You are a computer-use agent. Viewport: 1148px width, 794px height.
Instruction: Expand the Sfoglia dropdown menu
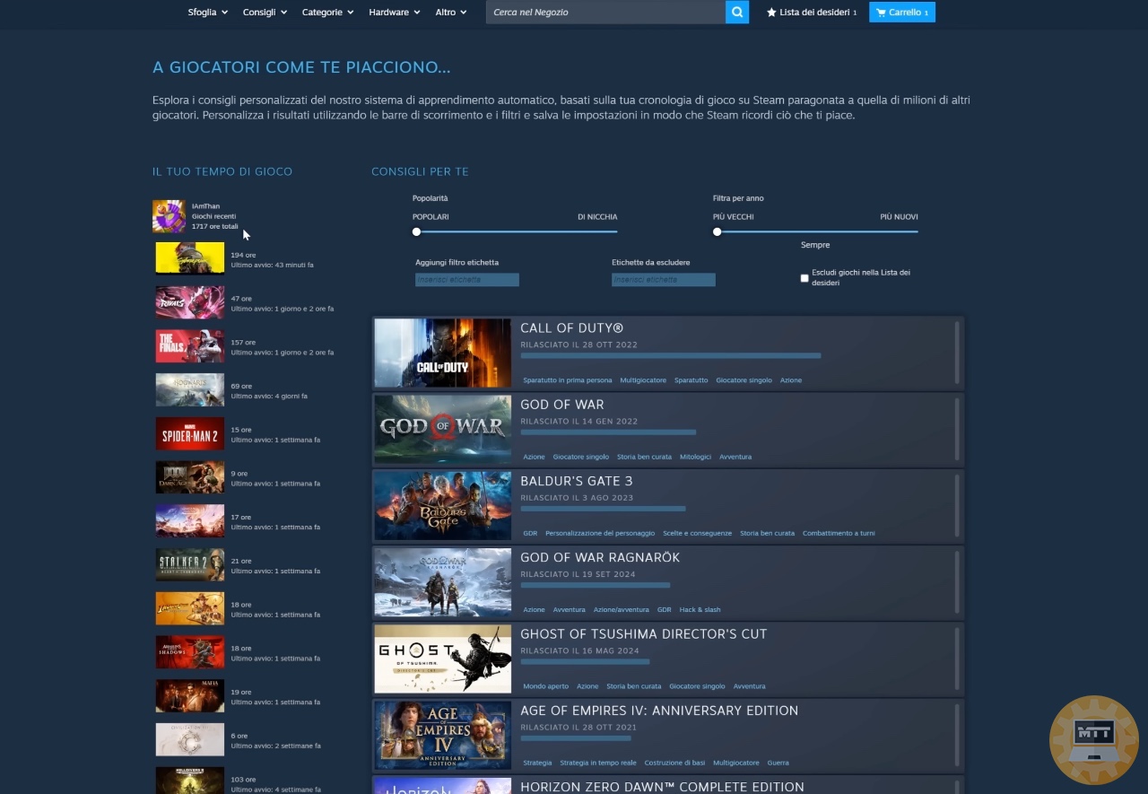(207, 13)
